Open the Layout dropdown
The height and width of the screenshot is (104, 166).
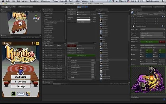click(159, 7)
